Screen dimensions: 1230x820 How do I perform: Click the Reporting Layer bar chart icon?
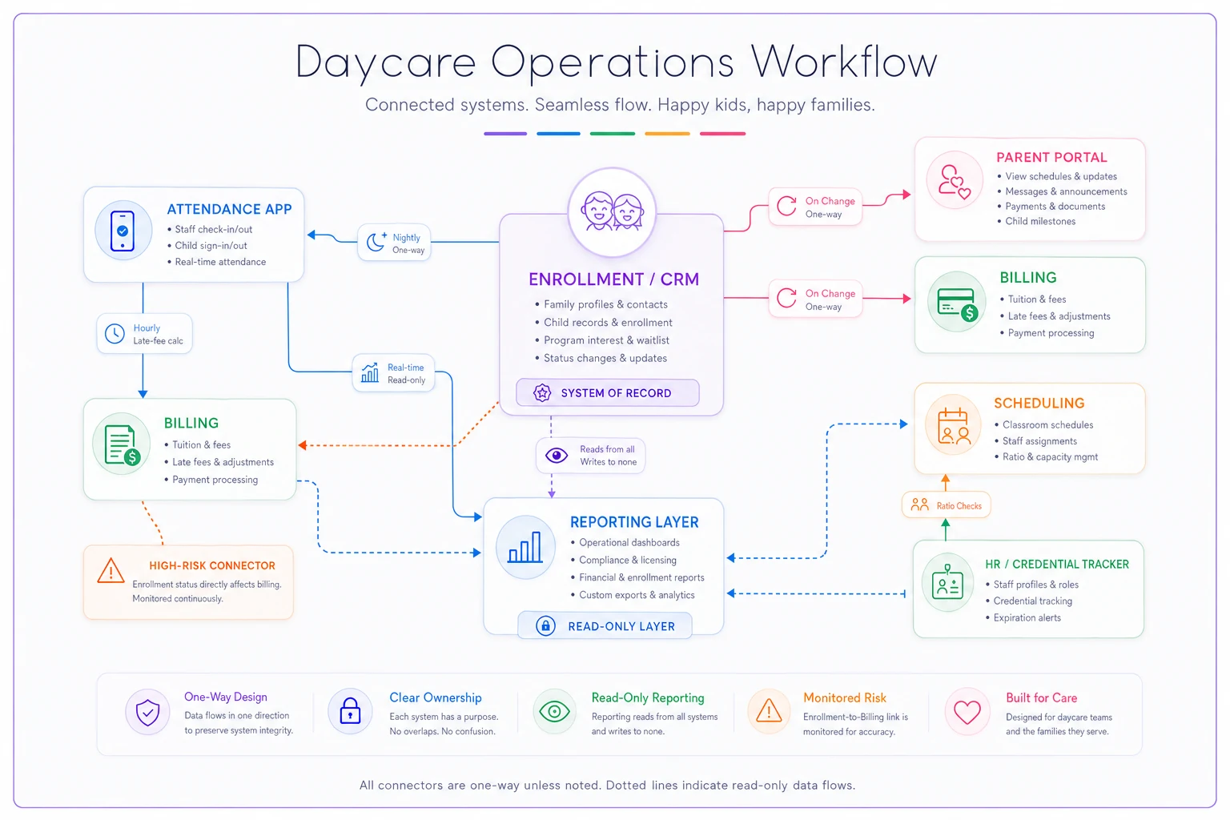click(x=525, y=547)
